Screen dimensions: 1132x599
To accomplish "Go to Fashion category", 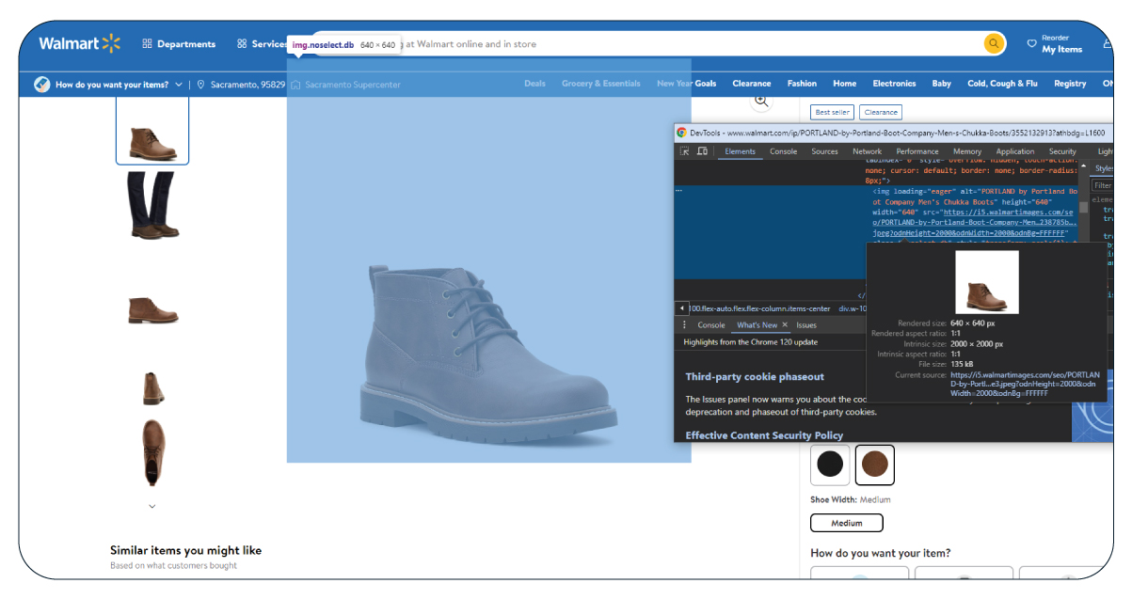I will click(802, 84).
